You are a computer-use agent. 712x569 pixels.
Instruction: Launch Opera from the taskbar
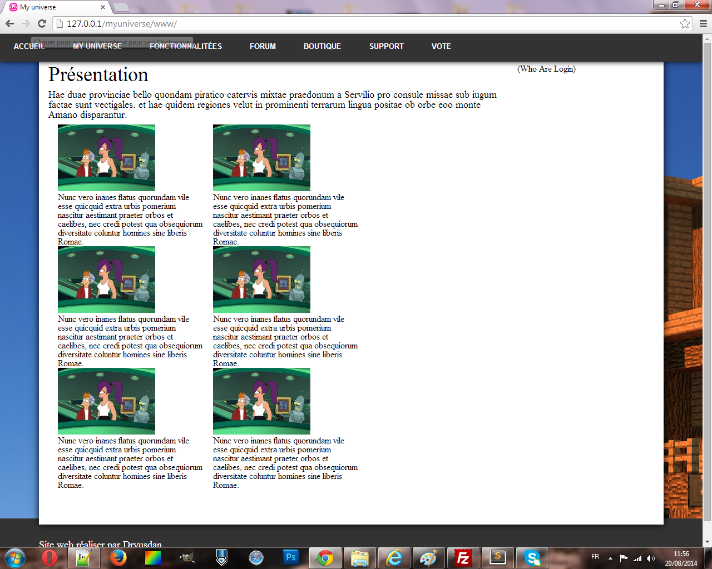coord(50,557)
